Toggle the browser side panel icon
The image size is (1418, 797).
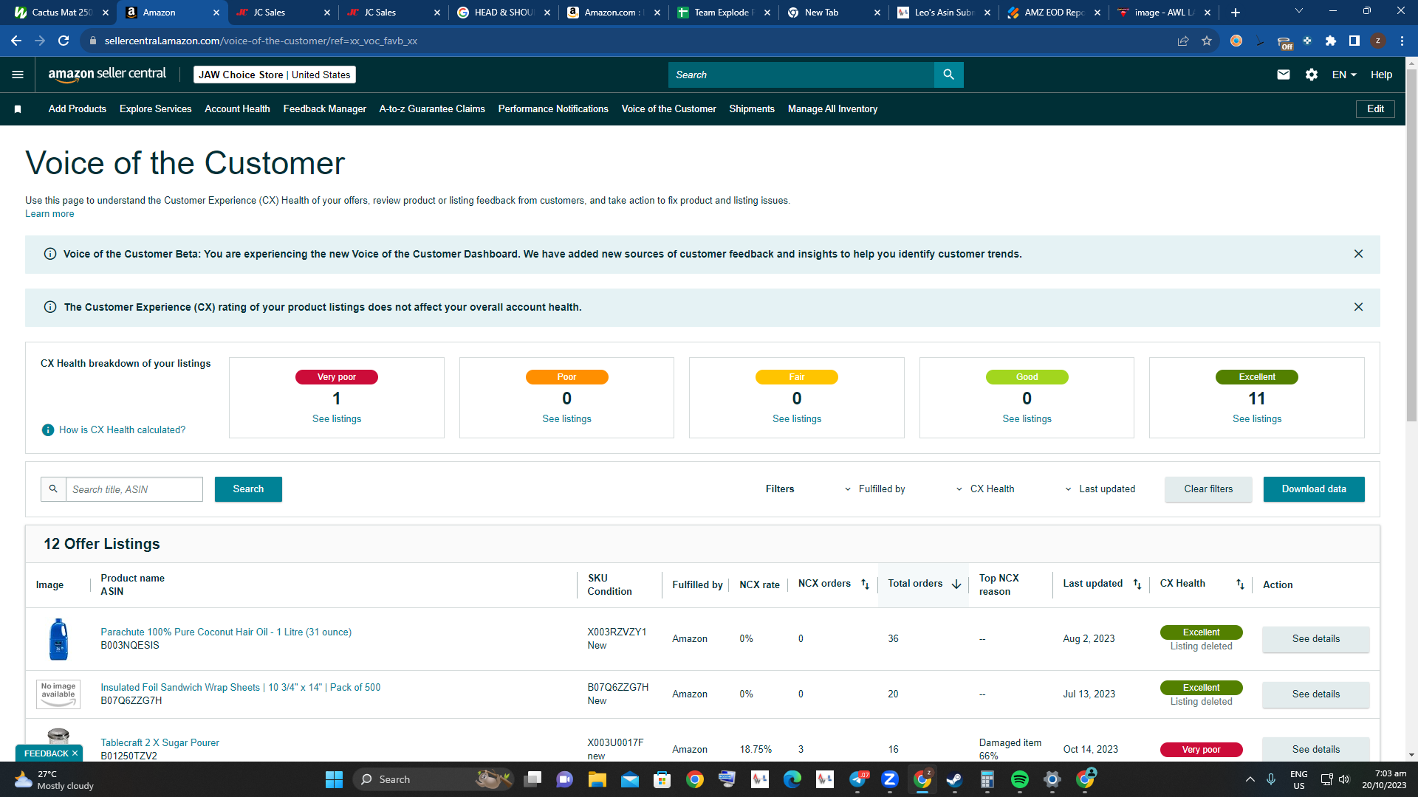click(x=1354, y=41)
